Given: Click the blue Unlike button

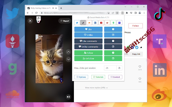Looking at the screenshot, I should pos(88,35).
